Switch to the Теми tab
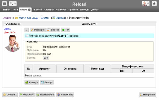The image size is (159, 100). pyautogui.click(x=15, y=10)
